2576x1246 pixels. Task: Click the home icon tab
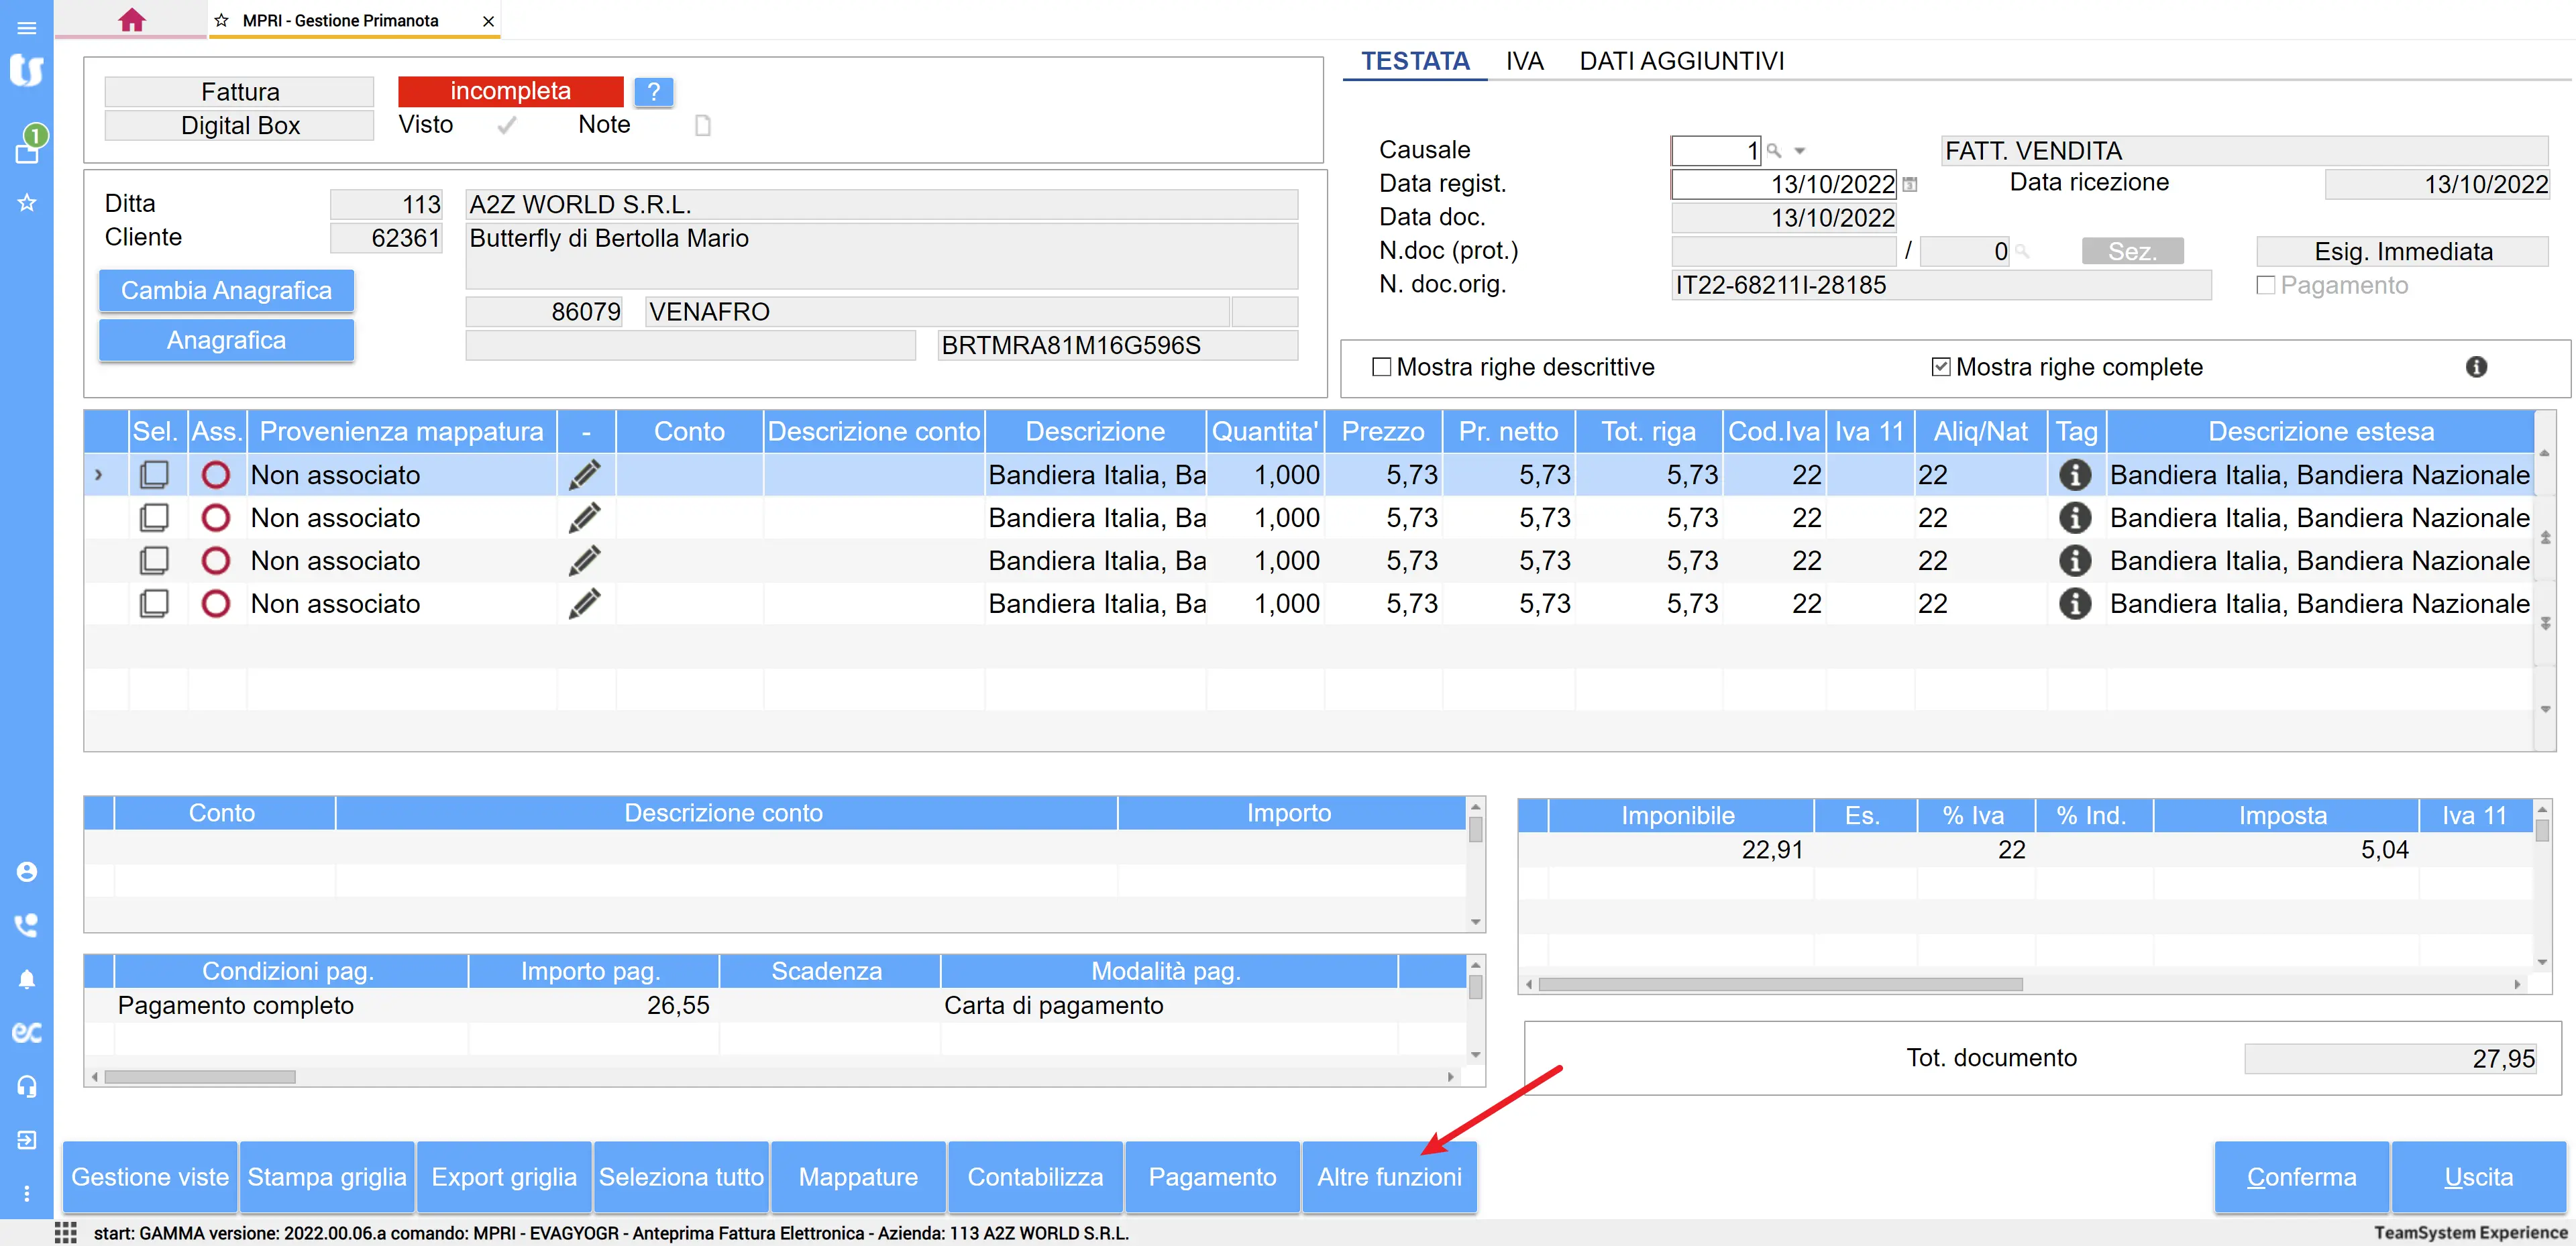pyautogui.click(x=131, y=20)
